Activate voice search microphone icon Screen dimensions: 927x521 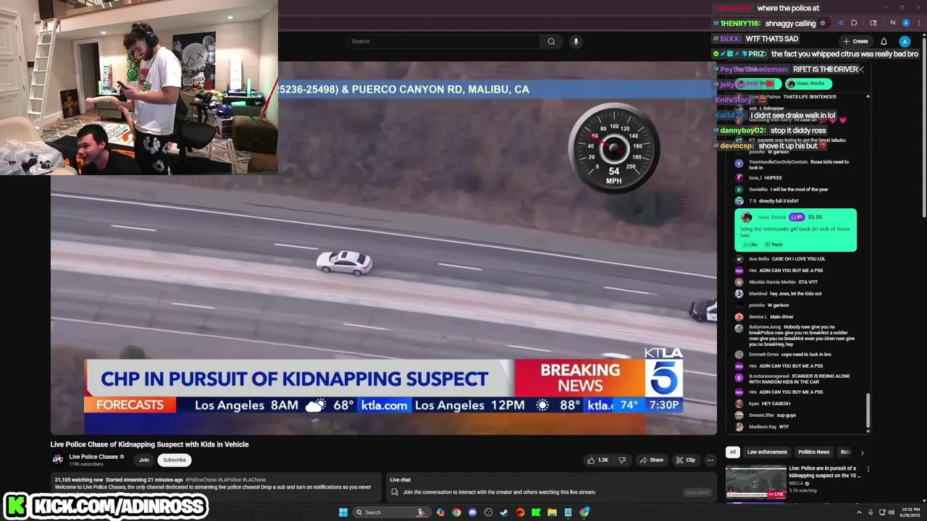coord(576,41)
